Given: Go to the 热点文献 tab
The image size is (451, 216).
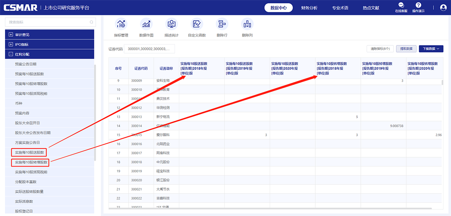Looking at the screenshot, I should coord(371,8).
